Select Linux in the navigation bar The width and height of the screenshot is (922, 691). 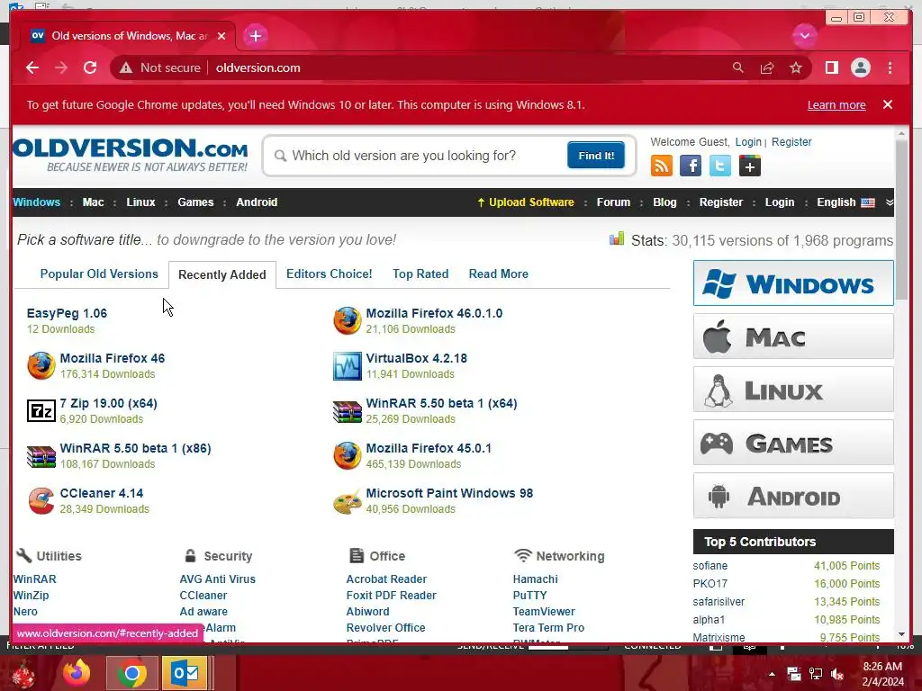(x=141, y=202)
